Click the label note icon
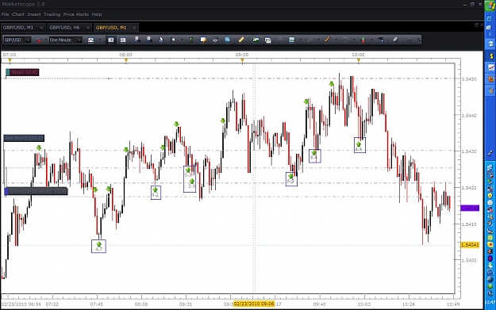496x310 pixels. point(203,40)
